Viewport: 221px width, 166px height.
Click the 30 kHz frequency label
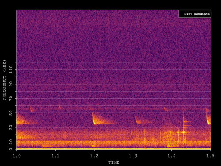[11, 127]
